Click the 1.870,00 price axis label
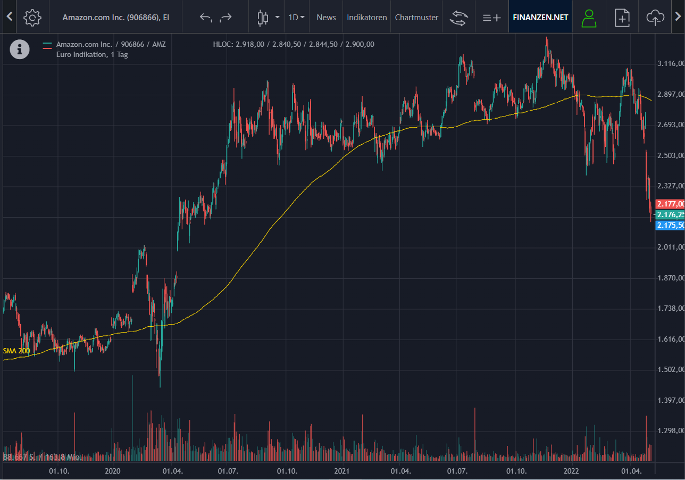This screenshot has height=480, width=685. pos(670,278)
